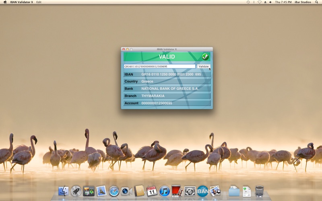Click the green valid checkmark icon
The width and height of the screenshot is (322, 201).
(205, 57)
